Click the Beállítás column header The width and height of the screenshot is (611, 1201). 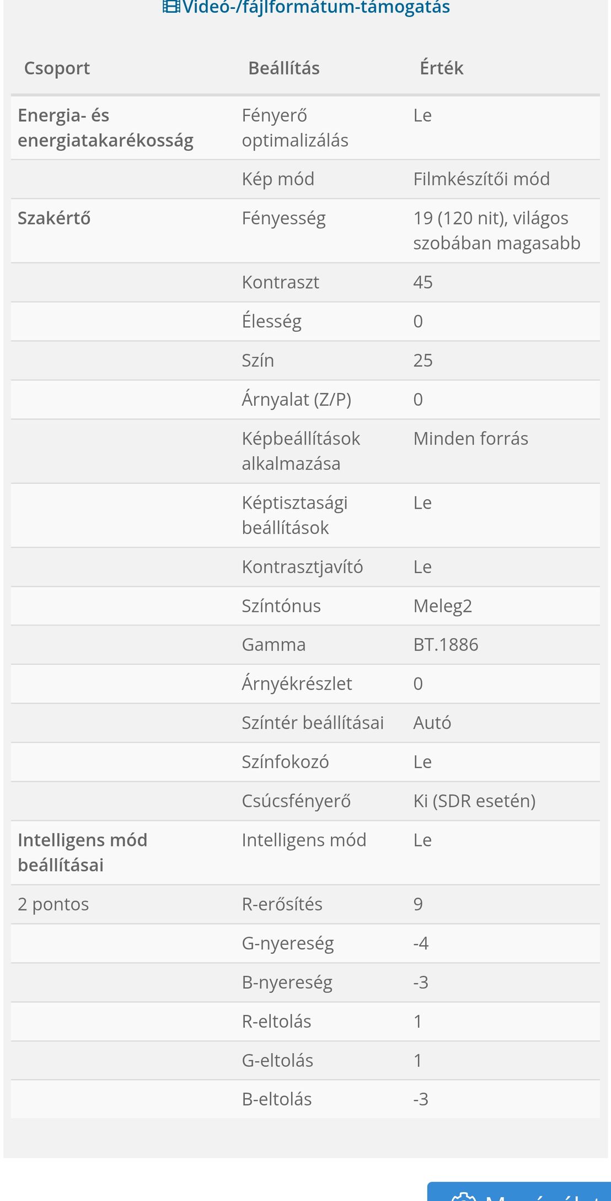point(284,68)
